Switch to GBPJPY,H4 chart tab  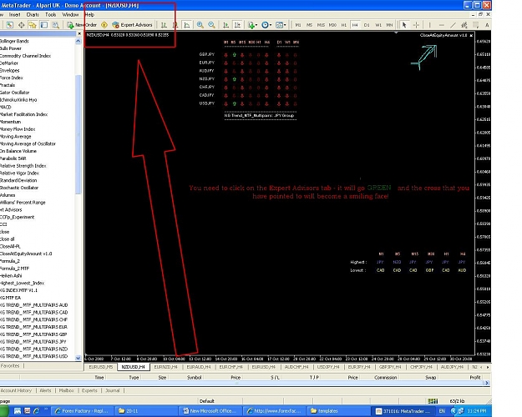pos(390,366)
